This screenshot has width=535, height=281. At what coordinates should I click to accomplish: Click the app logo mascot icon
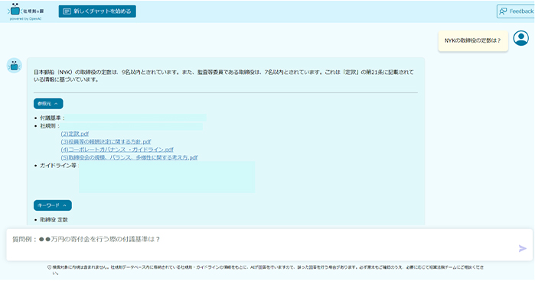pos(15,9)
